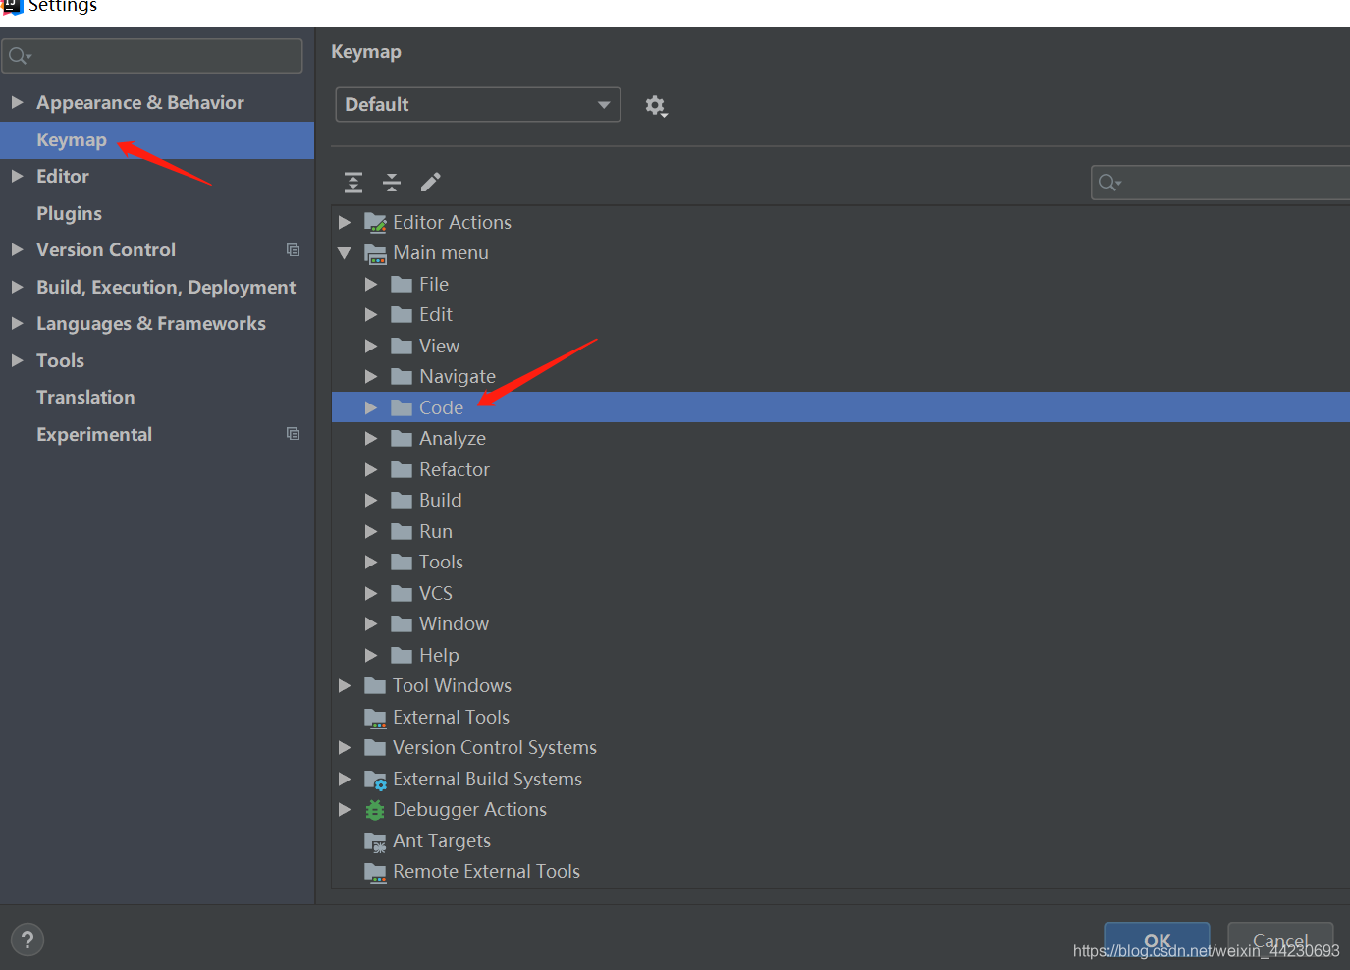Select the Help row
This screenshot has width=1350, height=970.
tap(840, 656)
